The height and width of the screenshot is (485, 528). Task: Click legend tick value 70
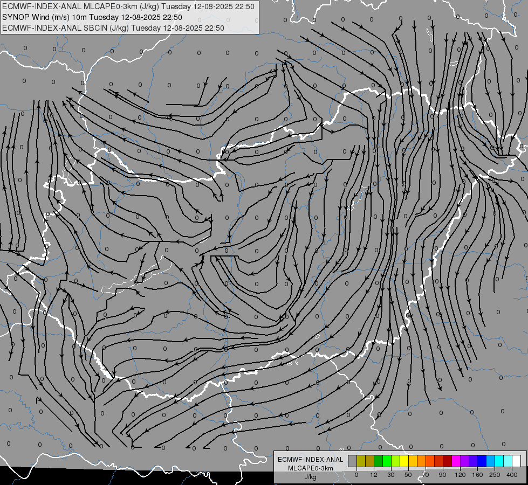(426, 475)
